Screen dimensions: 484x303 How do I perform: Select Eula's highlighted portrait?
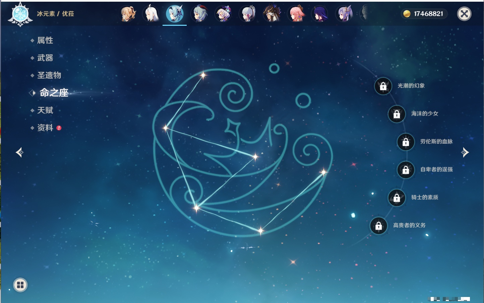pyautogui.click(x=175, y=14)
